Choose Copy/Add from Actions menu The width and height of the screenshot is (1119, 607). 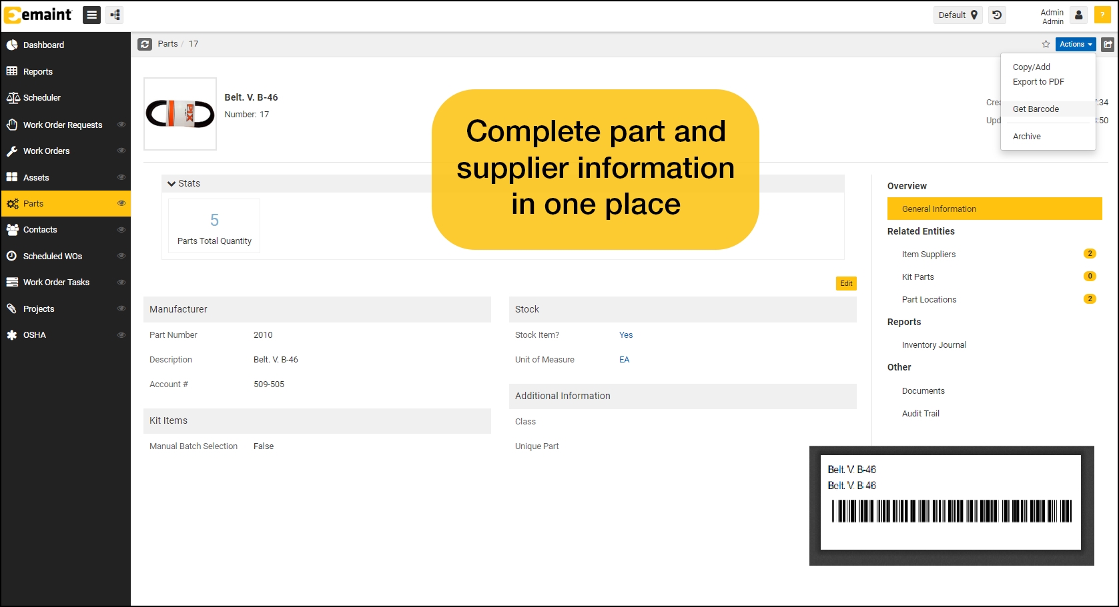point(1032,67)
